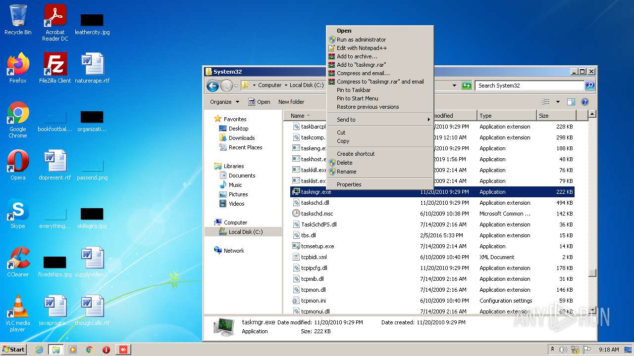Click the Change your view icon
Screen dimensions: 634x356
[545, 102]
